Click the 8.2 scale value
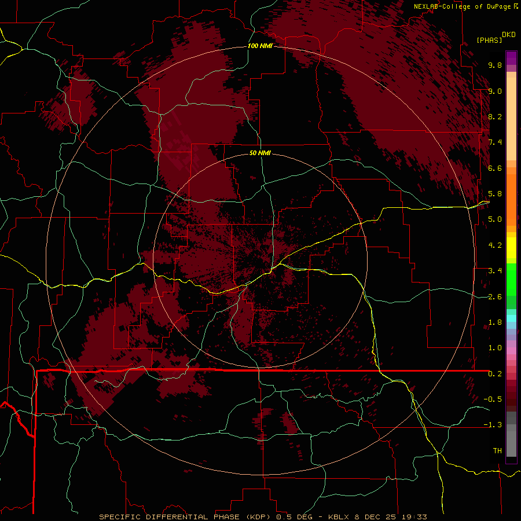 point(495,116)
